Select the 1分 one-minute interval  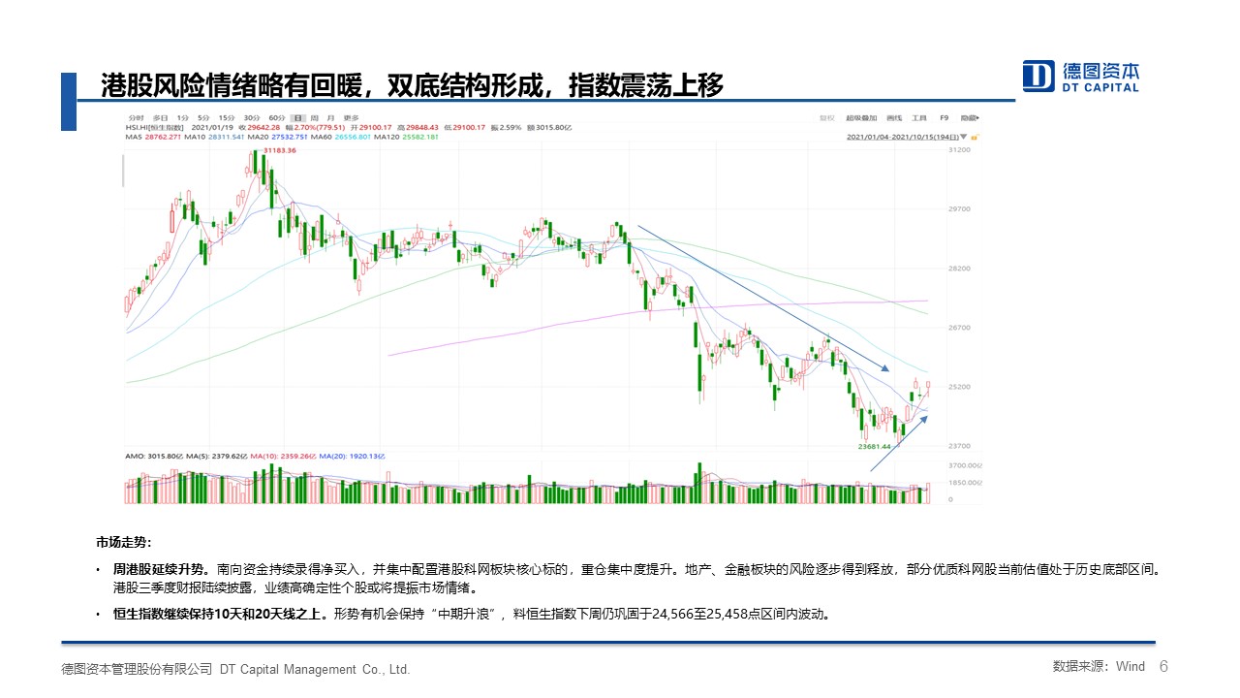point(182,118)
